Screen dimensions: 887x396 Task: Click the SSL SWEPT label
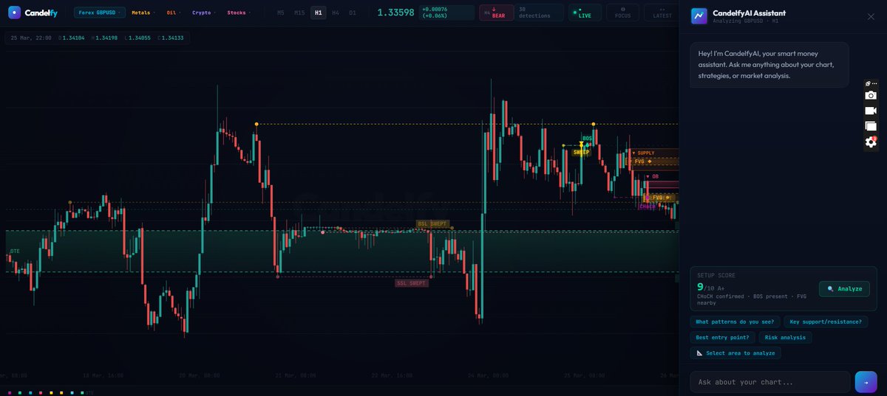412,282
